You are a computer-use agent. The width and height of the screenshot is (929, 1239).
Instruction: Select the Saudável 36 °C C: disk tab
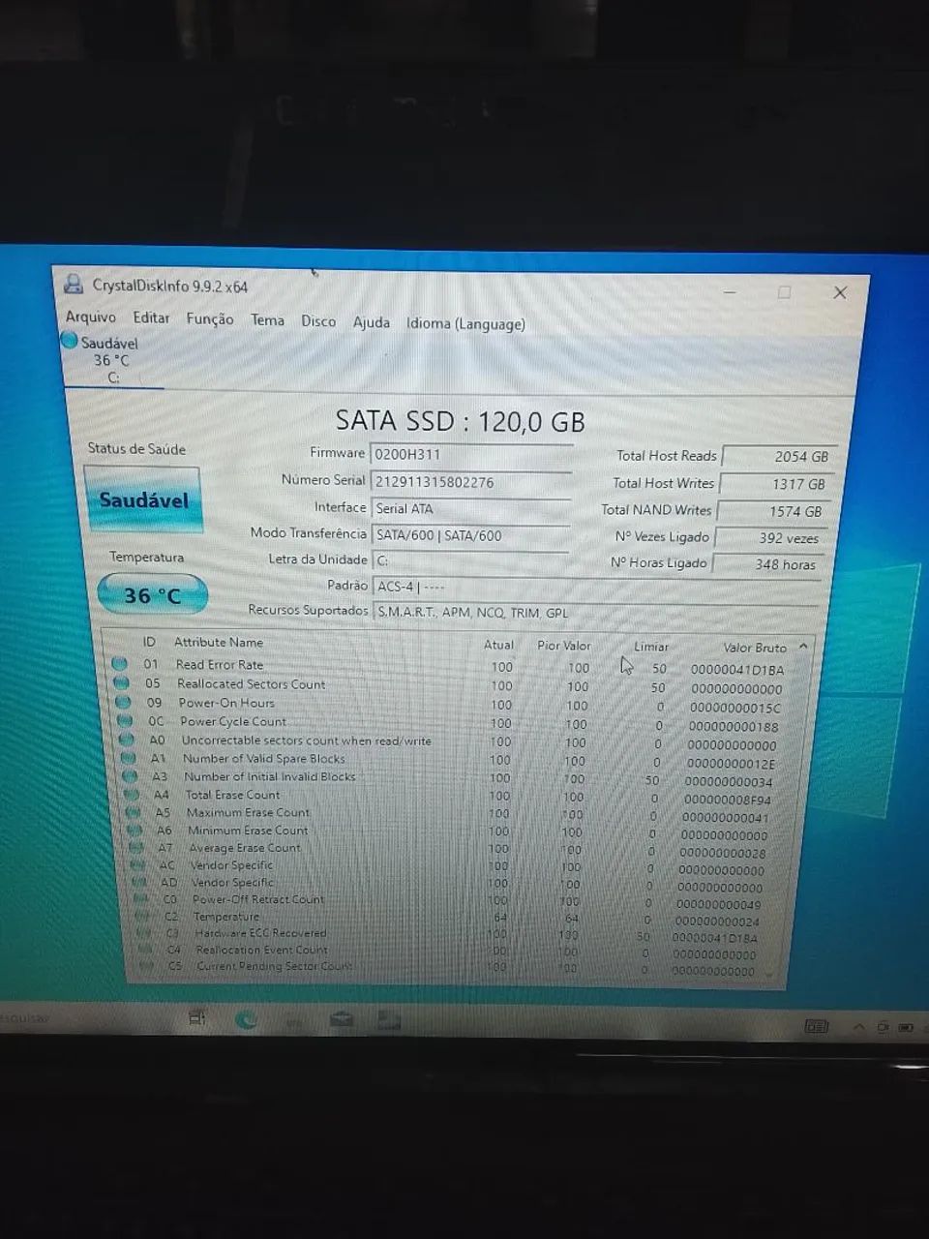coord(111,360)
